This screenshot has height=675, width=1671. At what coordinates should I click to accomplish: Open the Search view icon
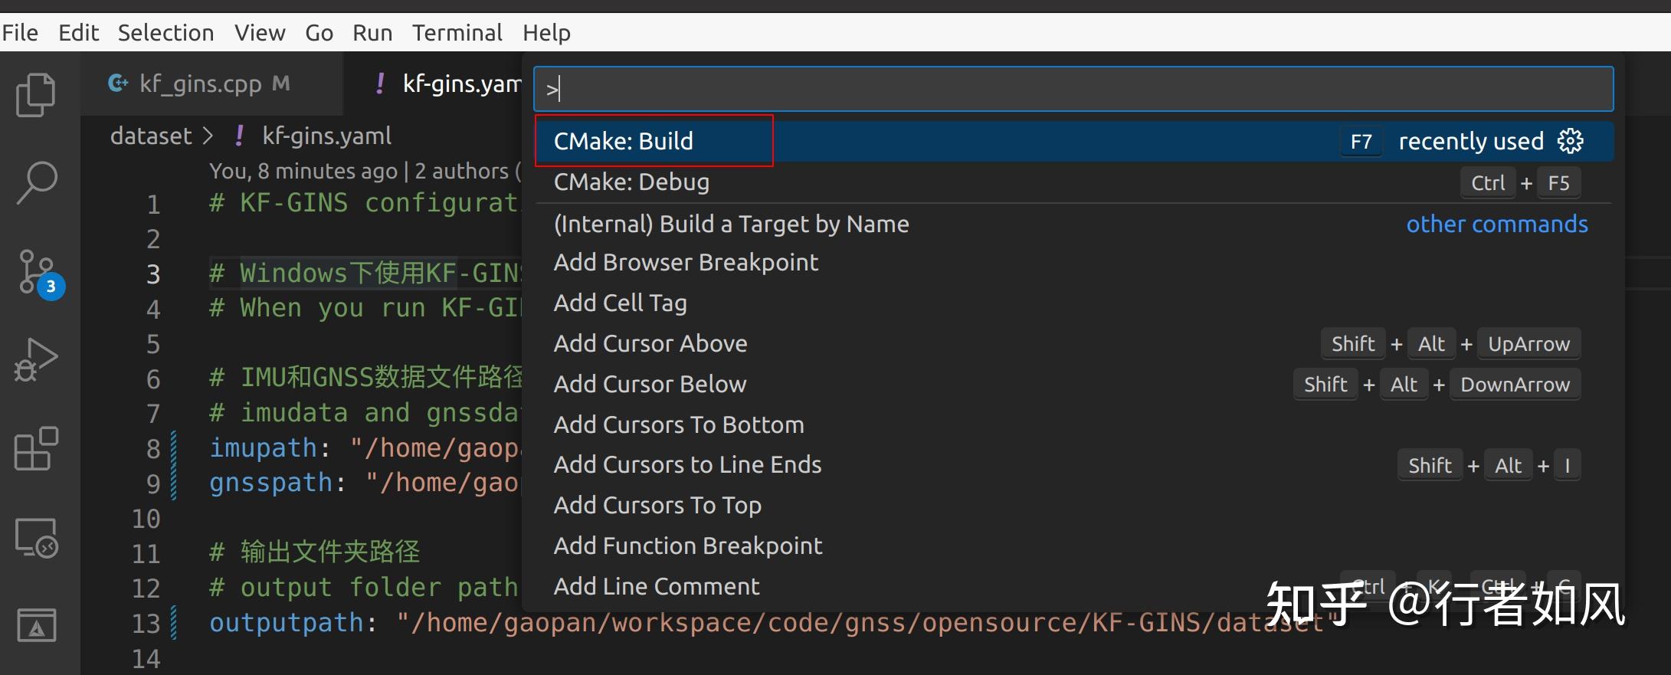pyautogui.click(x=36, y=183)
